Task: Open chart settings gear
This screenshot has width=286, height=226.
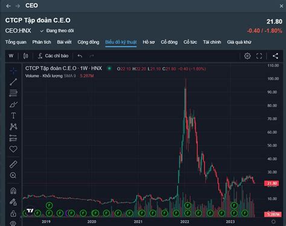Action: 247,56
